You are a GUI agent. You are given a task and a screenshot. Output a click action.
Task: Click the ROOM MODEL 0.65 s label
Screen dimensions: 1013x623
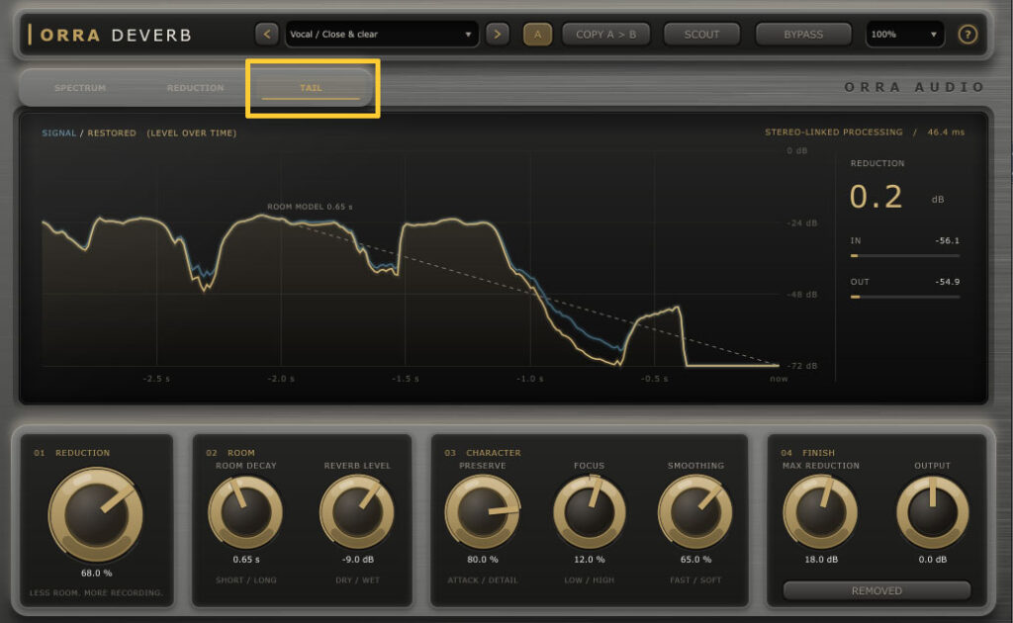coord(310,207)
